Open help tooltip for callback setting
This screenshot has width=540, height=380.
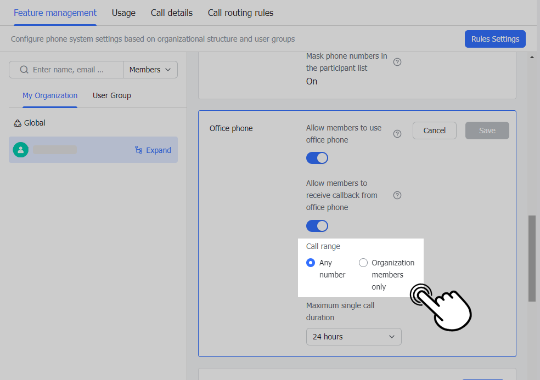(x=397, y=195)
